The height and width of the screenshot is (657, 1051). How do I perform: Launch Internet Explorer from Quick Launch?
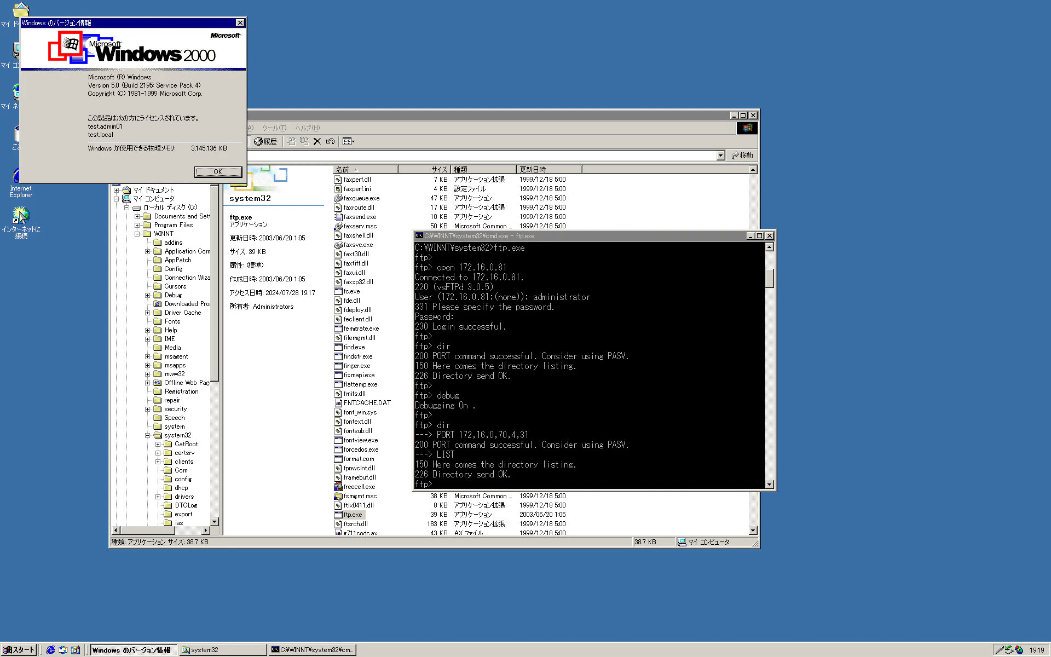pyautogui.click(x=50, y=650)
